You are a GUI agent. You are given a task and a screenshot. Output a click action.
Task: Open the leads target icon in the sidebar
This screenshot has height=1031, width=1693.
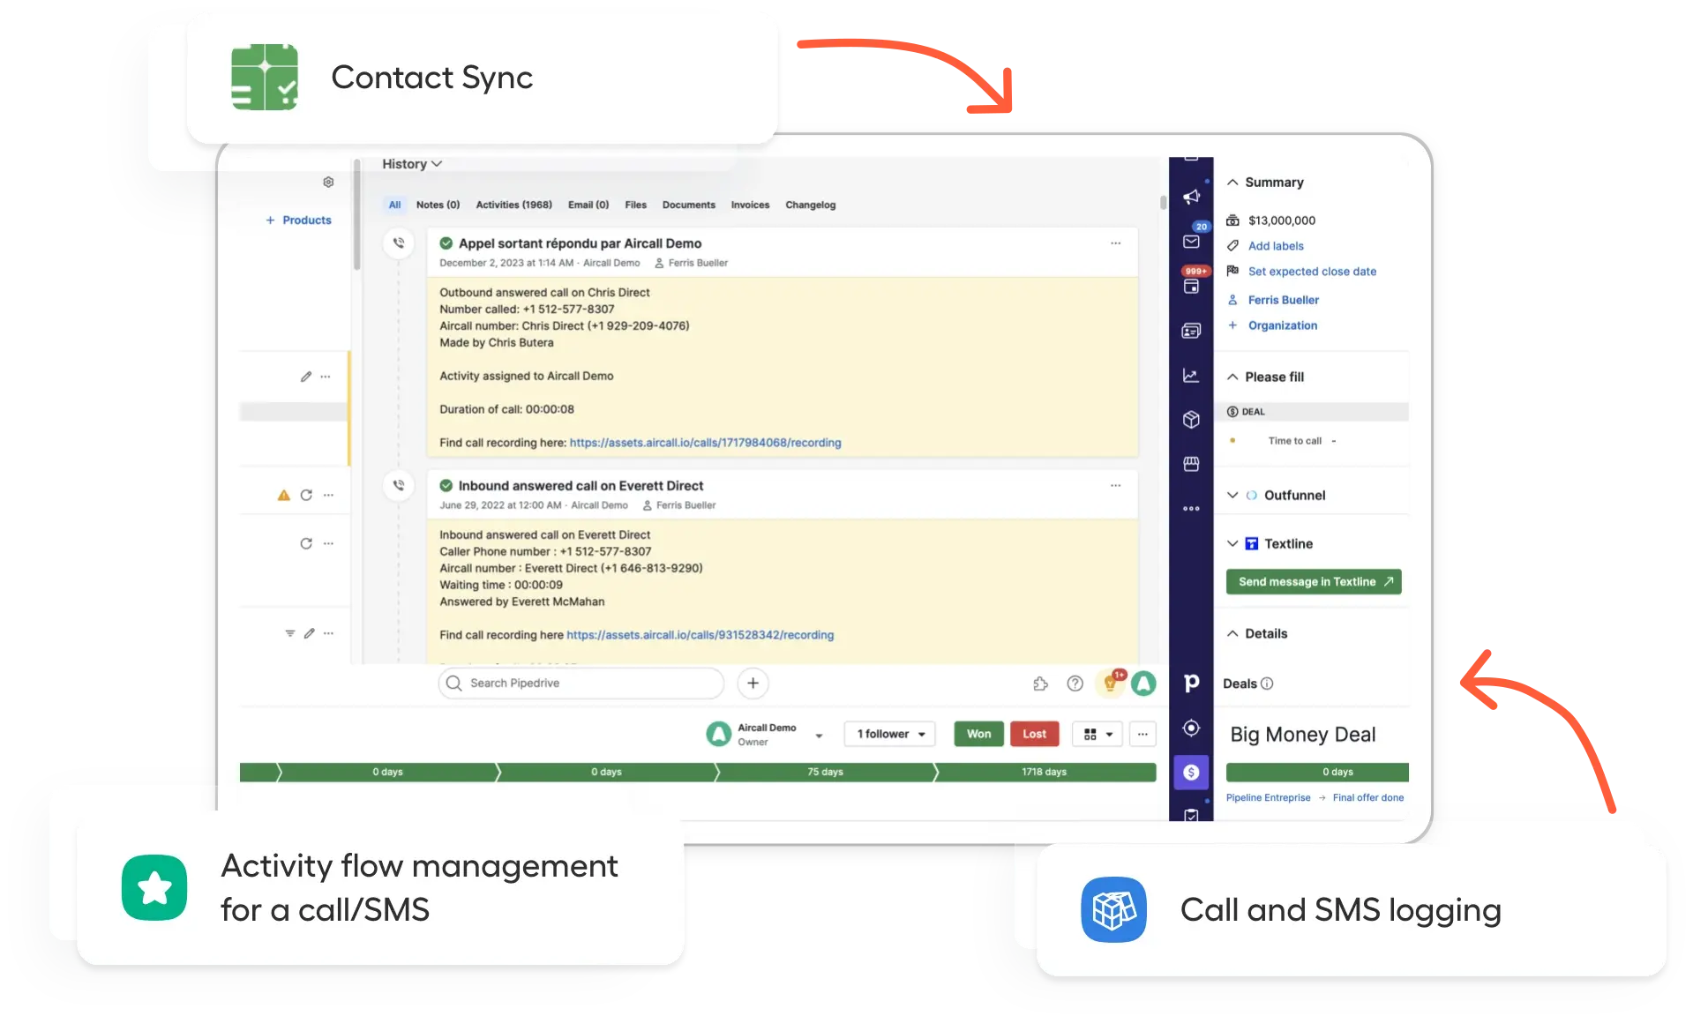pos(1191,728)
